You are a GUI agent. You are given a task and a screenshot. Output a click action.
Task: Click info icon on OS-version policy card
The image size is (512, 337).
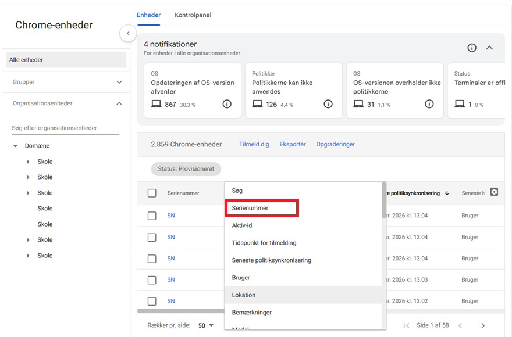(429, 104)
